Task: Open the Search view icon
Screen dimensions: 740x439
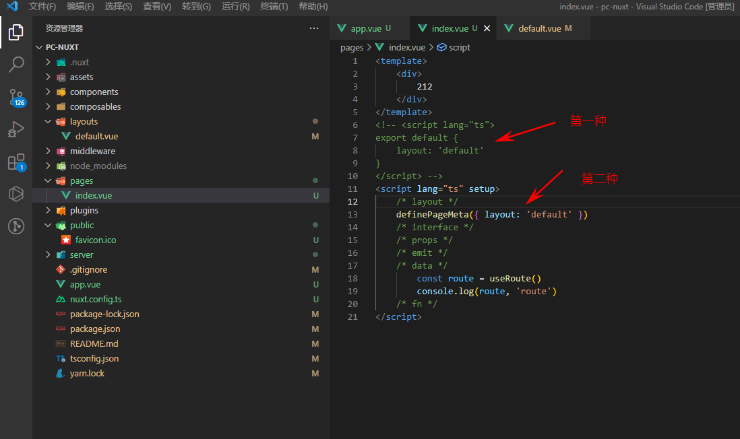Action: (16, 64)
